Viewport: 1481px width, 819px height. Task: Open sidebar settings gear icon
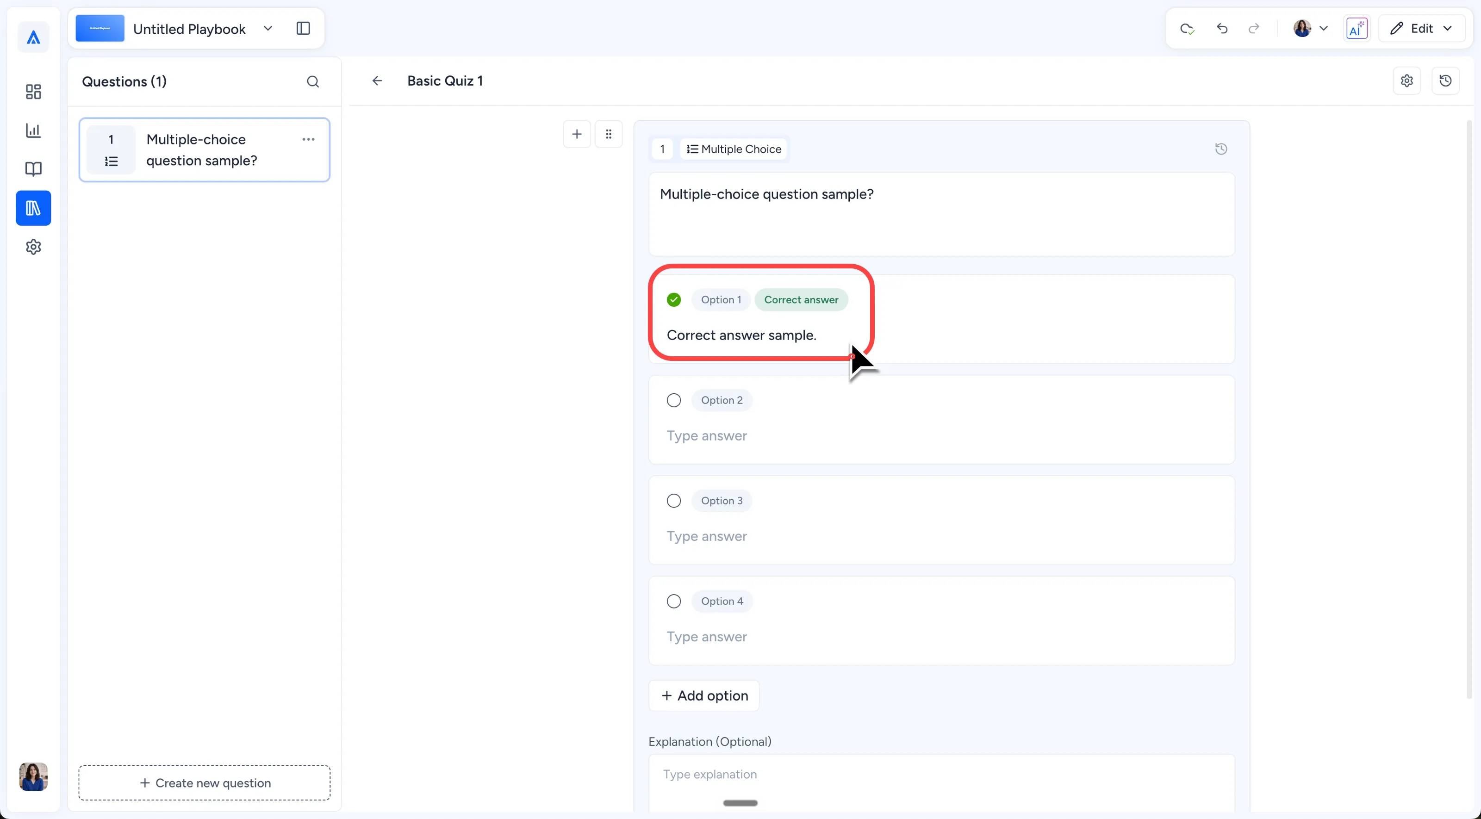pyautogui.click(x=33, y=247)
